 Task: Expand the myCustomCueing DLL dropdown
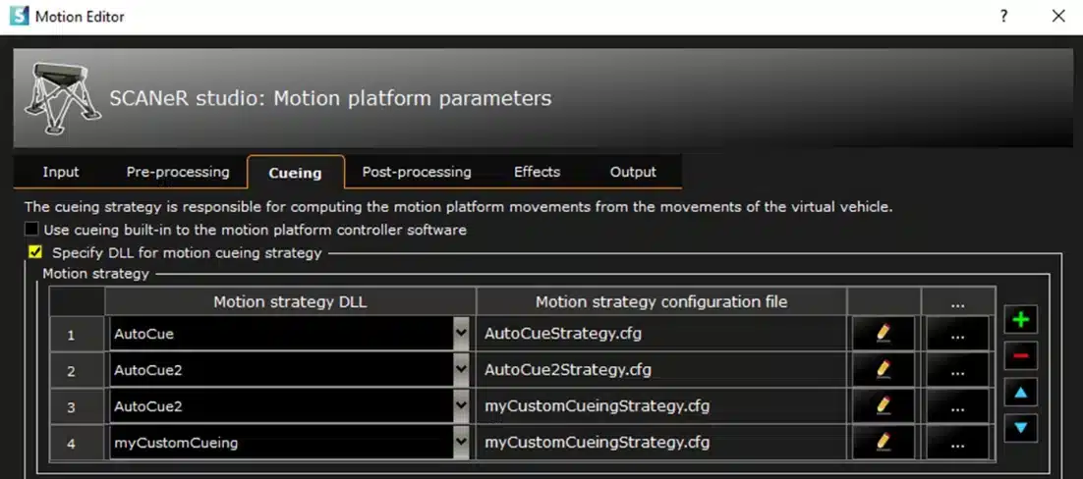pyautogui.click(x=461, y=443)
